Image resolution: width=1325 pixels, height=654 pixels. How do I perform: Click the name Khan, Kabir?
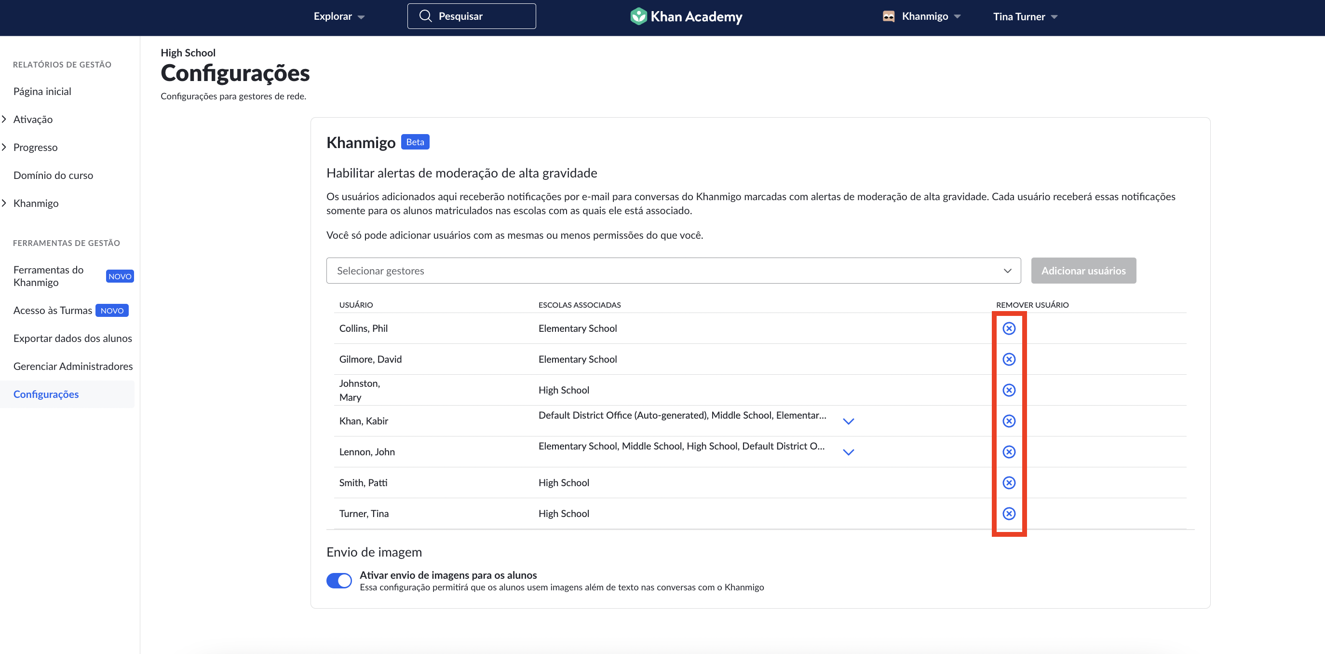[363, 421]
